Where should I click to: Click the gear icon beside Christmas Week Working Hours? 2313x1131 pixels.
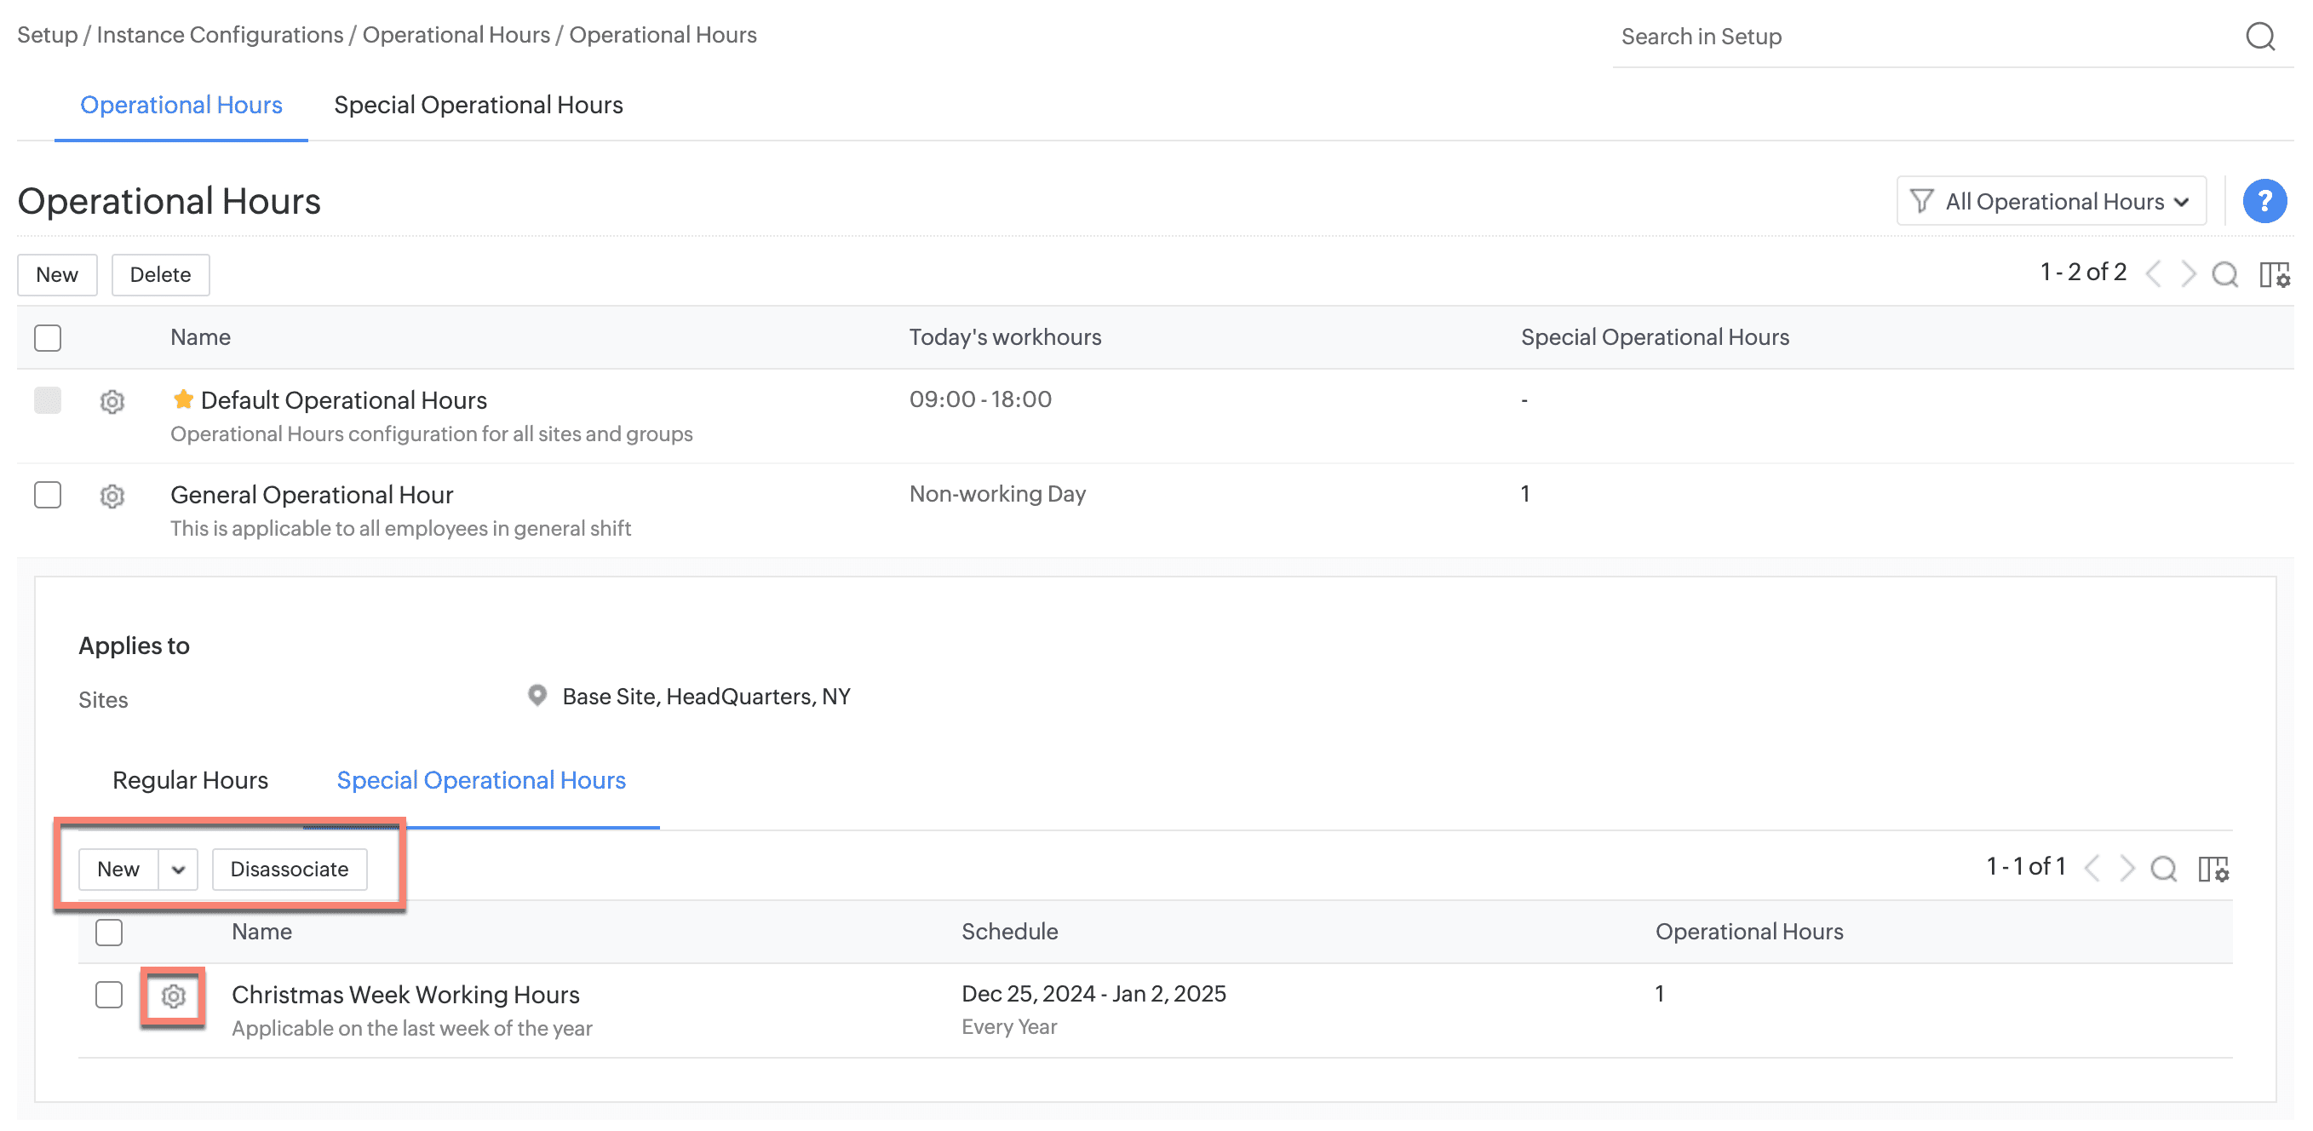173,996
